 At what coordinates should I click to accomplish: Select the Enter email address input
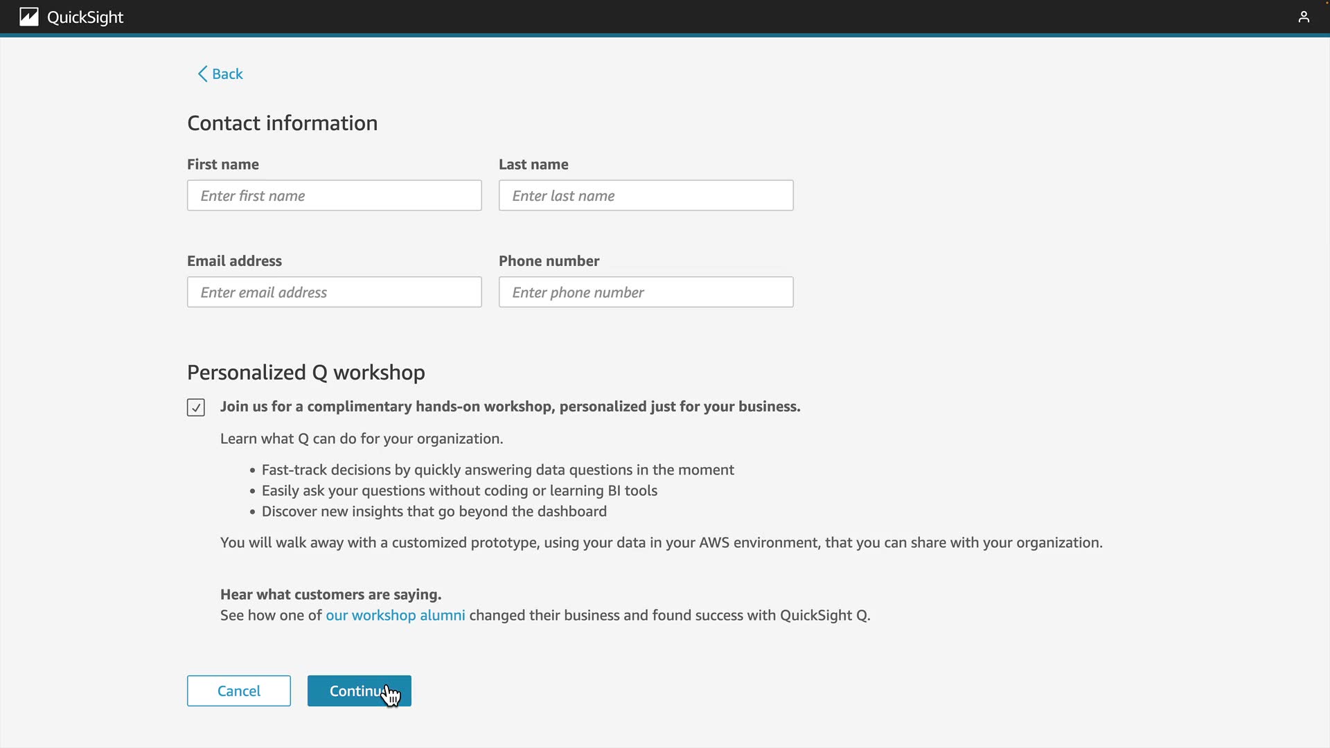click(334, 292)
